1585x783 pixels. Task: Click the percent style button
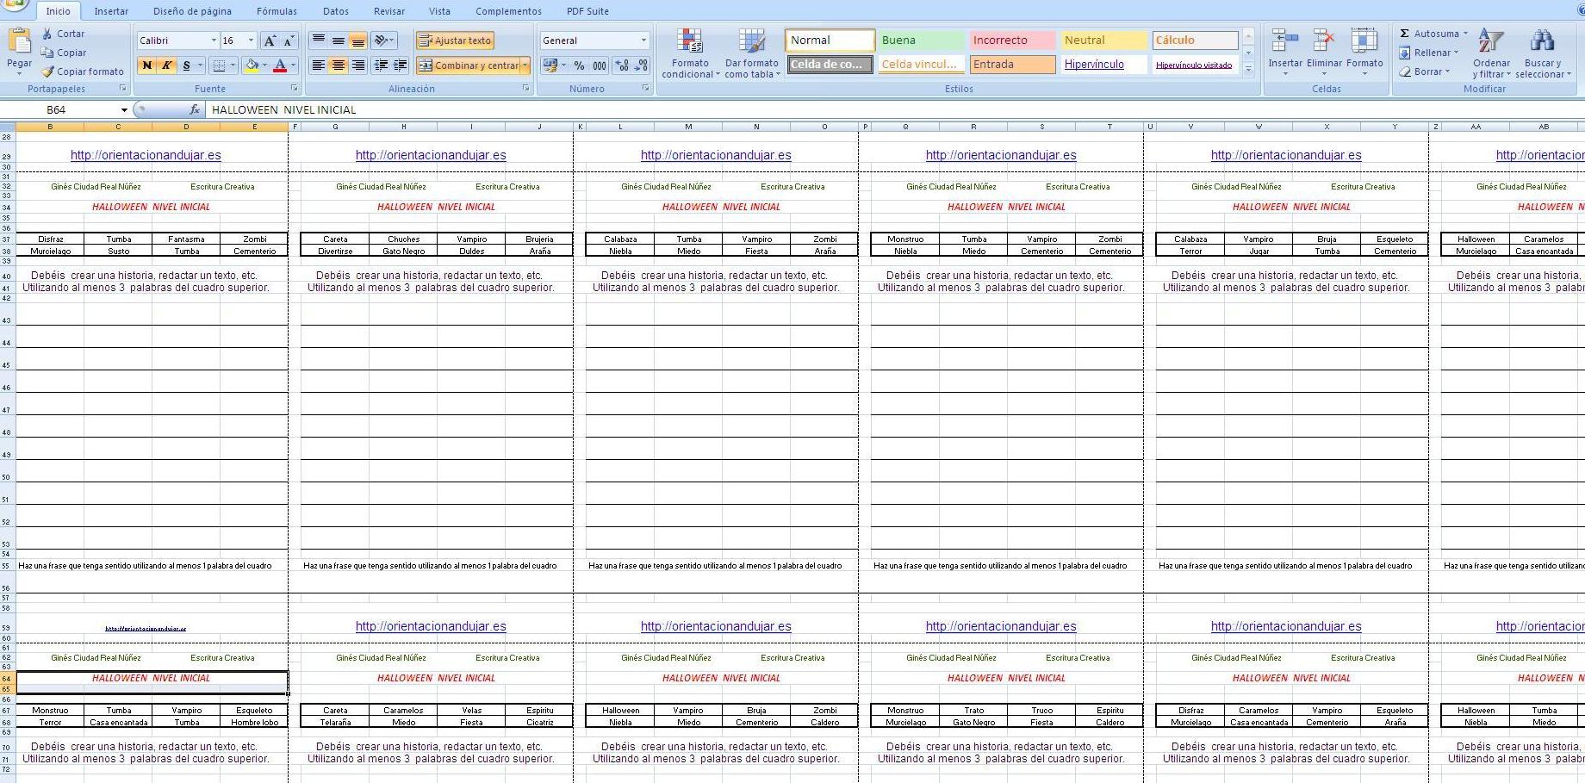[x=579, y=65]
